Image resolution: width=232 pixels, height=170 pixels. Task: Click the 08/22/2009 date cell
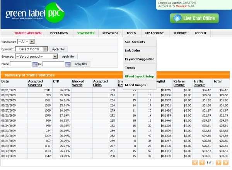pos(9,136)
